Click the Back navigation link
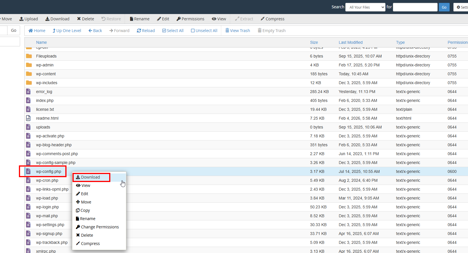The image size is (468, 253). pos(95,31)
